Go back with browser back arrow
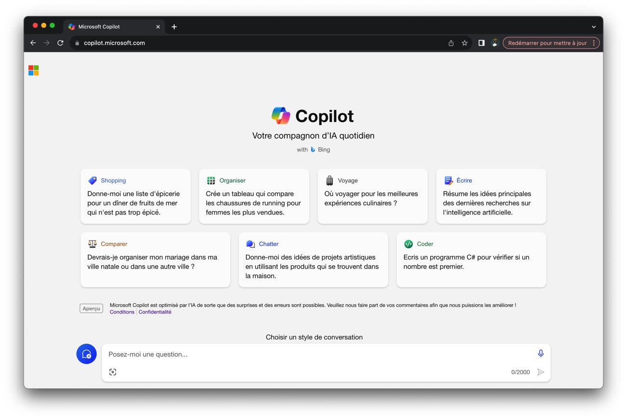This screenshot has height=420, width=627. (33, 43)
